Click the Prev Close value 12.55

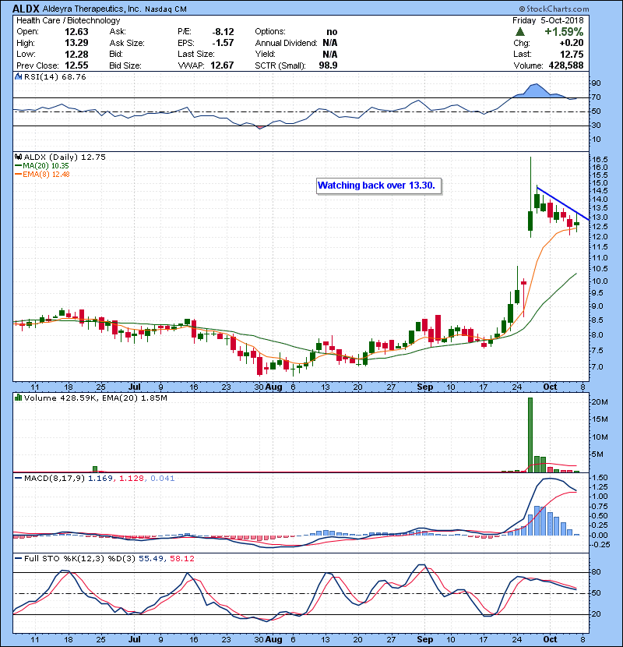click(76, 65)
